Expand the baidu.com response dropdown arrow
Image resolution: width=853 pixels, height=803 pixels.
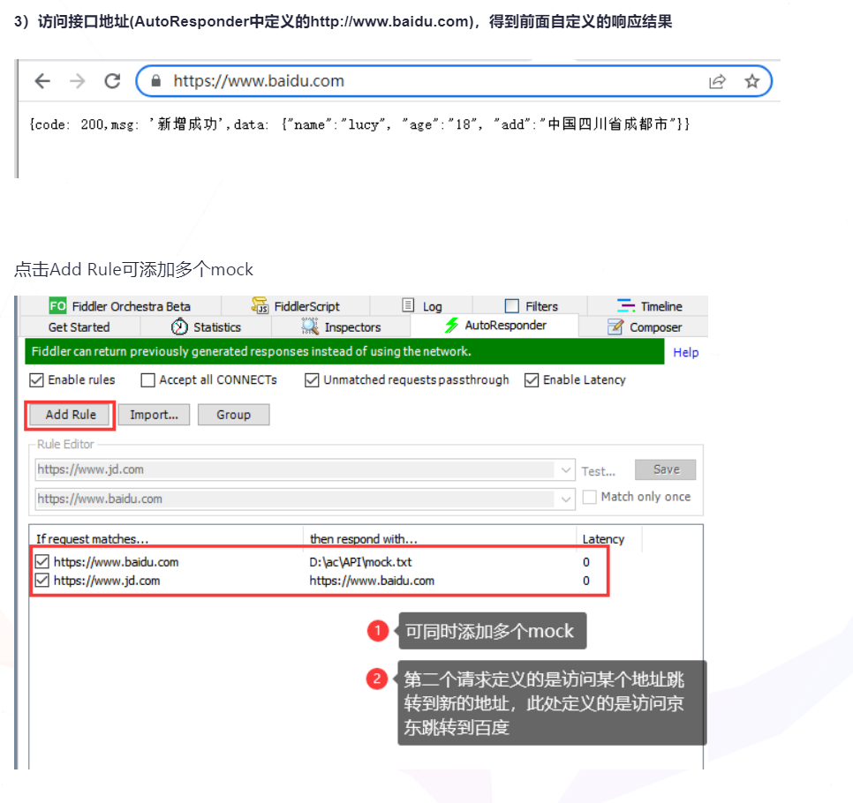click(x=566, y=499)
